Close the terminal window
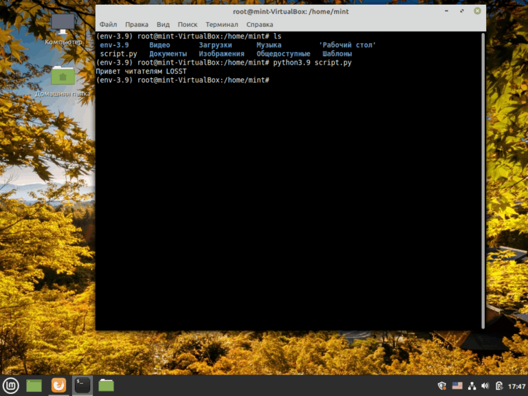The width and height of the screenshot is (528, 396). (478, 11)
